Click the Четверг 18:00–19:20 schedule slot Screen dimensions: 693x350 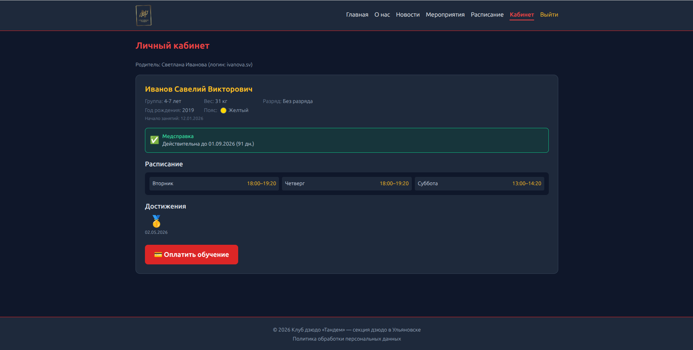coord(346,184)
